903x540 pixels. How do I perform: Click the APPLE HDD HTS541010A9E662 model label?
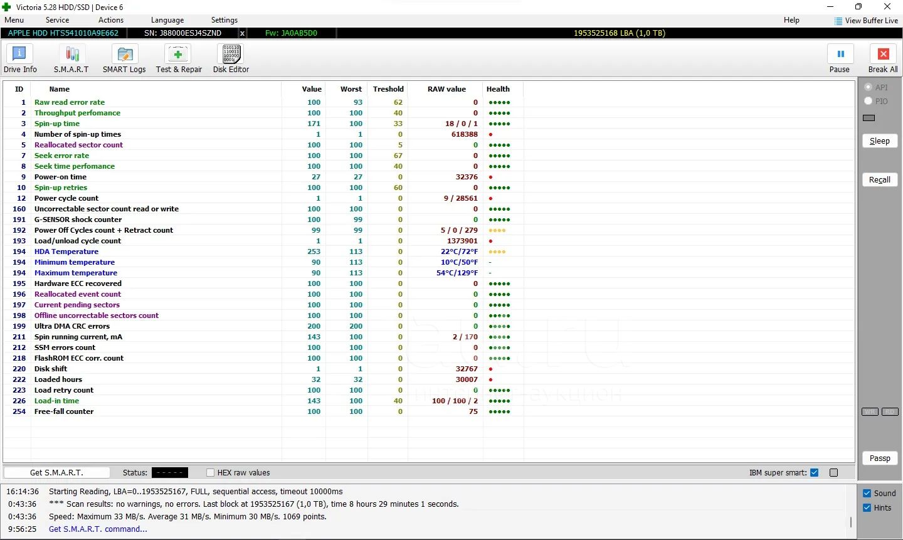[x=63, y=33]
